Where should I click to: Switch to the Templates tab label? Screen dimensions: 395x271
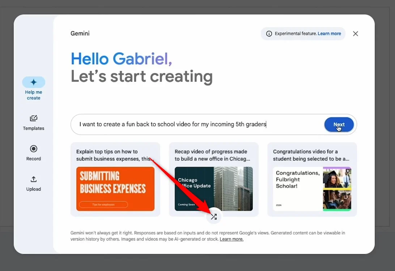pos(34,128)
